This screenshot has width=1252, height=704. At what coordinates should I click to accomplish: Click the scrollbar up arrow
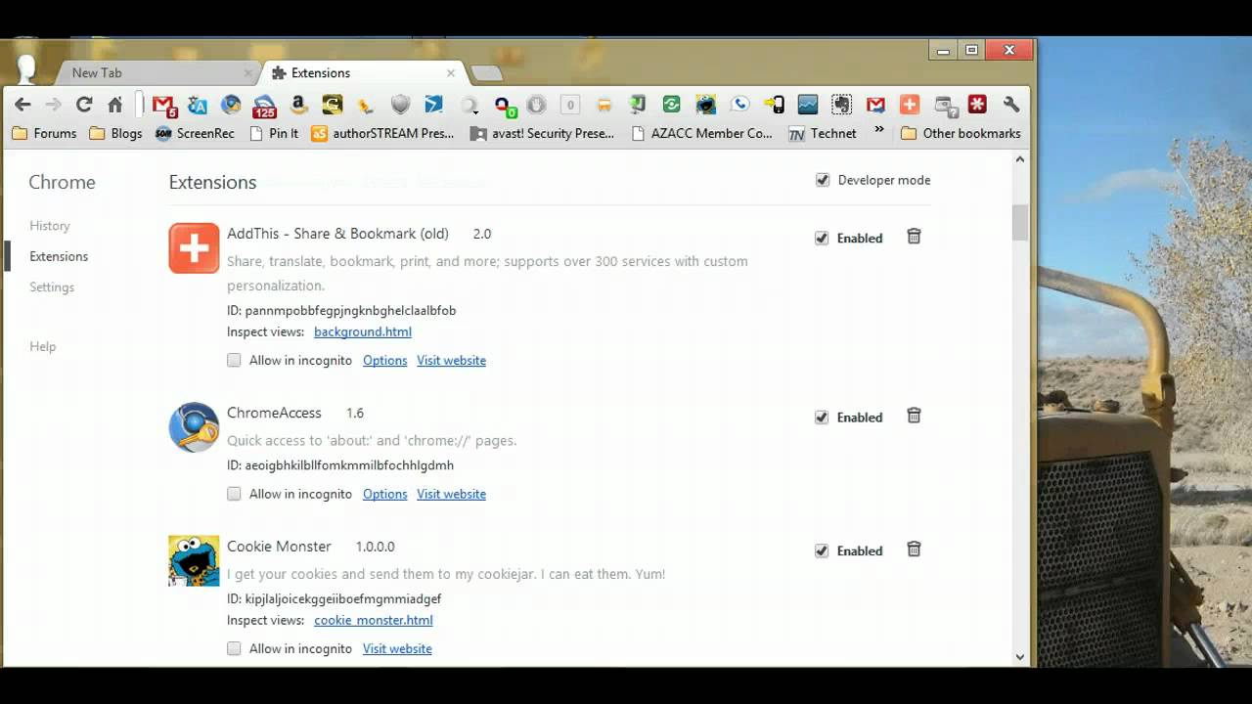pyautogui.click(x=1020, y=159)
